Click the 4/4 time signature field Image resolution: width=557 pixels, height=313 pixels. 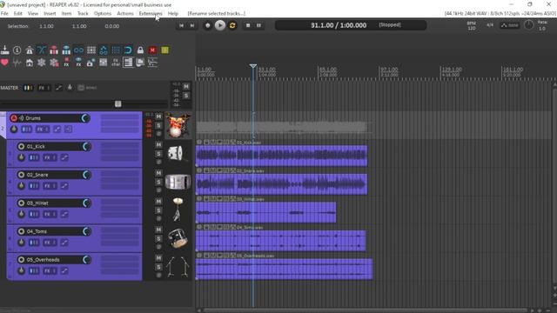pyautogui.click(x=490, y=25)
